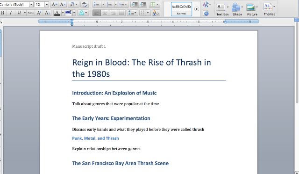Click Multilevel List icon
The width and height of the screenshot is (299, 174).
[123, 4]
